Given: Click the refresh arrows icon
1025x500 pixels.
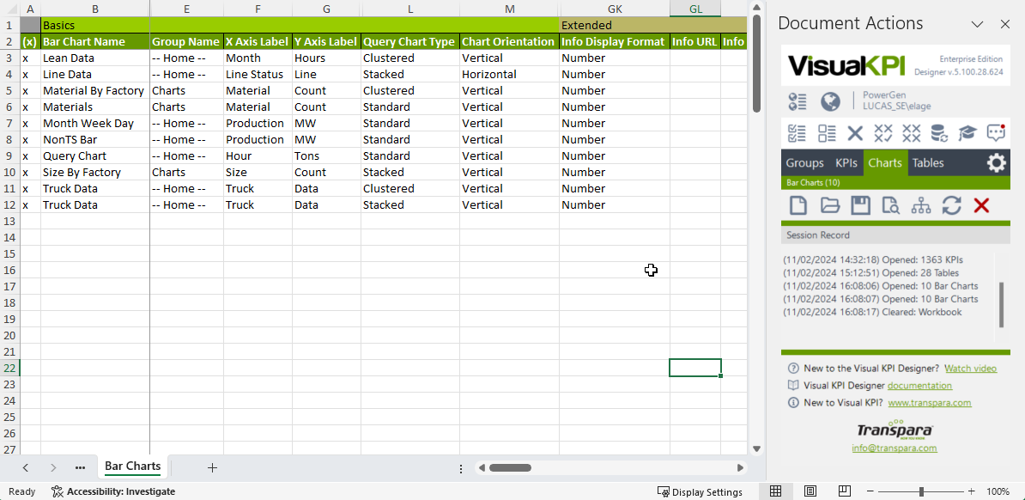Looking at the screenshot, I should pos(951,205).
